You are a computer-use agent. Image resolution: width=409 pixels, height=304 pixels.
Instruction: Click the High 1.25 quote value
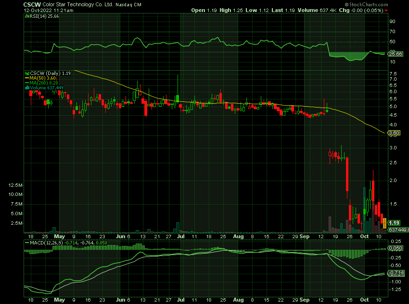point(231,11)
